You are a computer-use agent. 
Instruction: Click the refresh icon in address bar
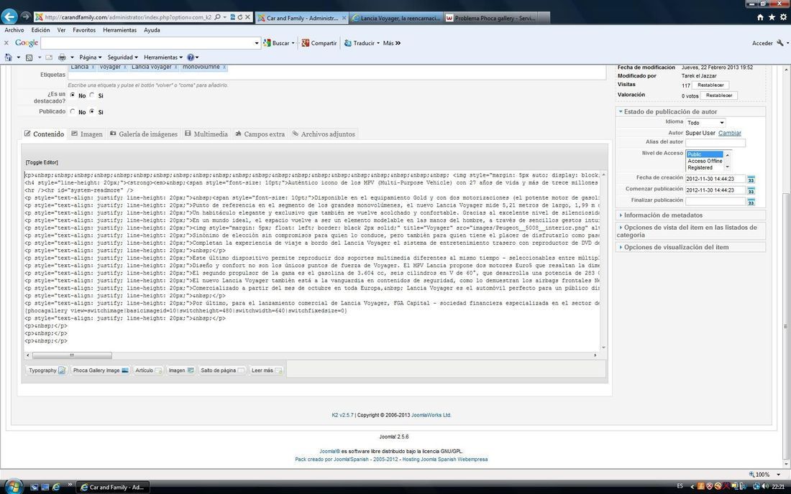[240, 17]
